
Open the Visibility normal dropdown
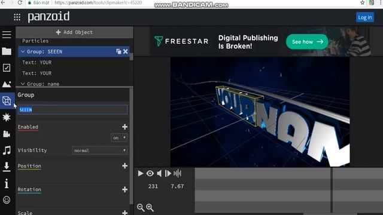[x=100, y=150]
